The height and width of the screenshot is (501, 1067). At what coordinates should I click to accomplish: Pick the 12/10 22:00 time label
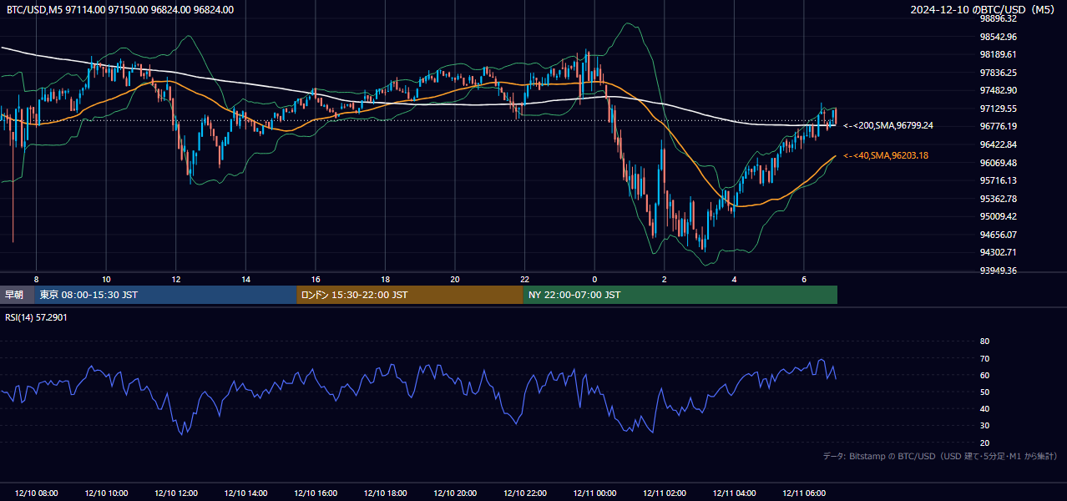525,493
